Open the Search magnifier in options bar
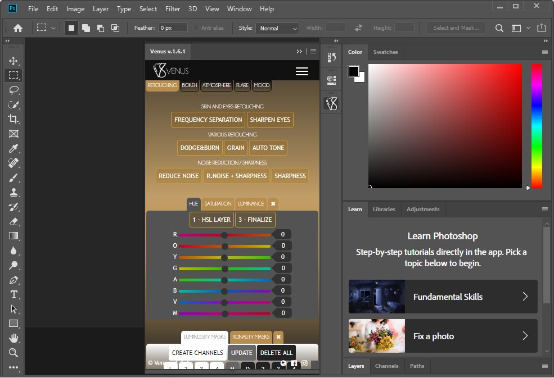The image size is (554, 378). pyautogui.click(x=499, y=28)
